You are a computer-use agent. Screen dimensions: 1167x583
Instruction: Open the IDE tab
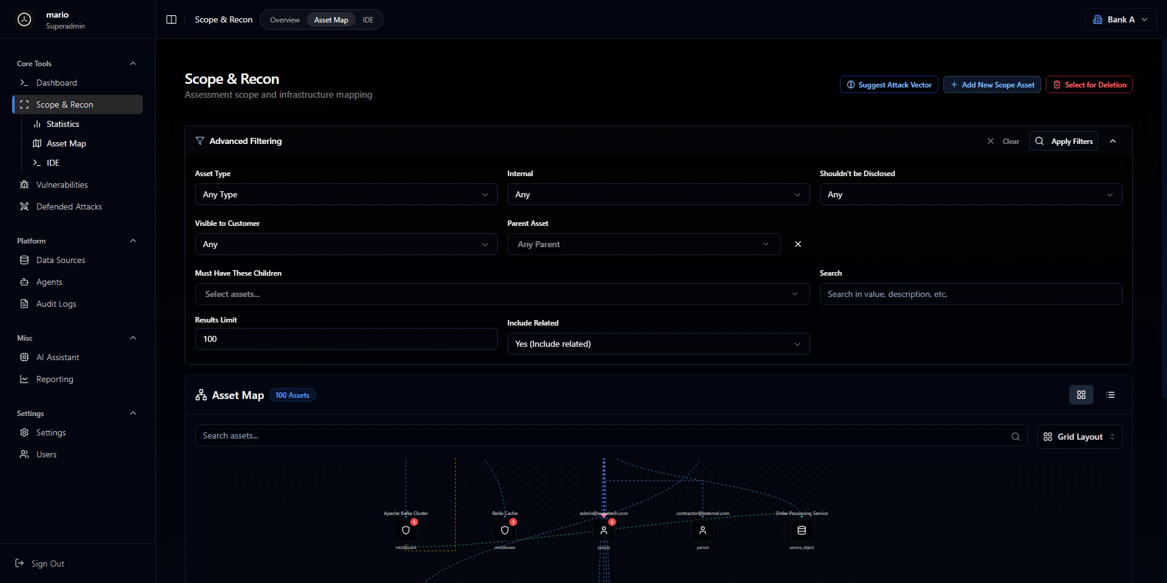point(368,19)
